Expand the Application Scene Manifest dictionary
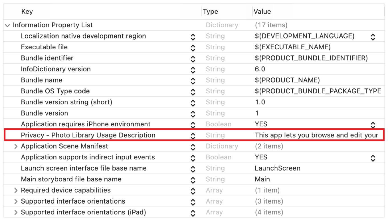 point(16,147)
